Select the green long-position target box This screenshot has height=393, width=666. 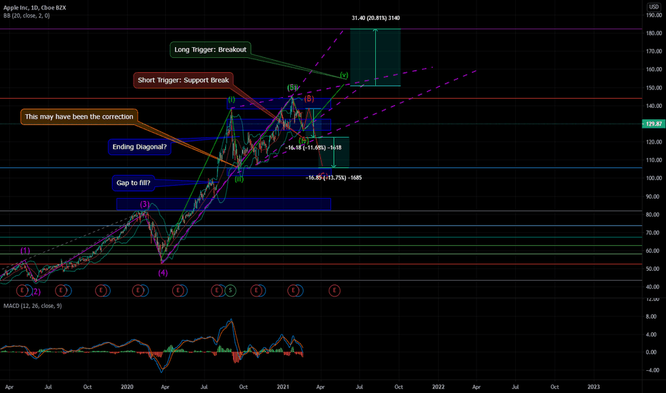pyautogui.click(x=375, y=57)
